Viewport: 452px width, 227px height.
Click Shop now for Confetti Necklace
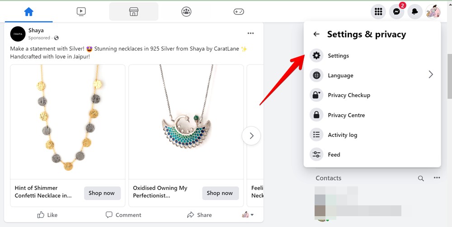pos(102,193)
